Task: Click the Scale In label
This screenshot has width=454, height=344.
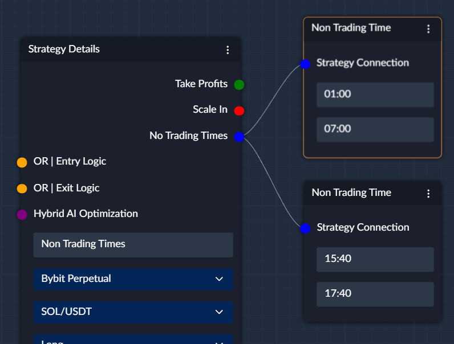Action: tap(210, 109)
